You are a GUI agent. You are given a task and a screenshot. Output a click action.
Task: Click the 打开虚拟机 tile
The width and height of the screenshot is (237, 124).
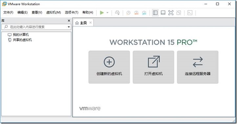pyautogui.click(x=153, y=67)
